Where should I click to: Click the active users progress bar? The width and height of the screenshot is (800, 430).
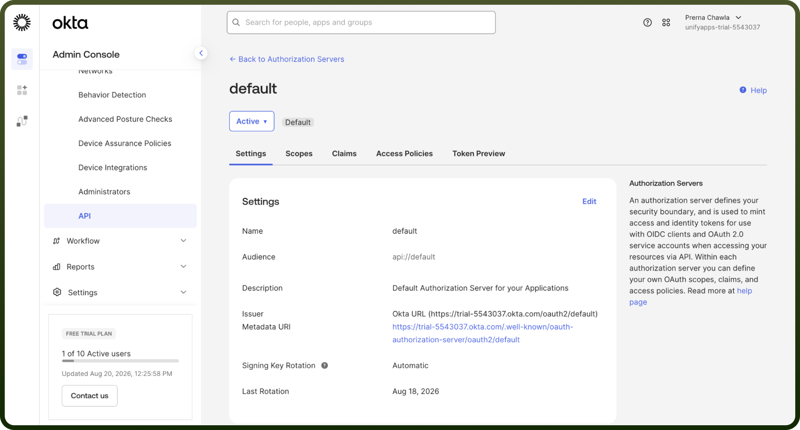120,361
